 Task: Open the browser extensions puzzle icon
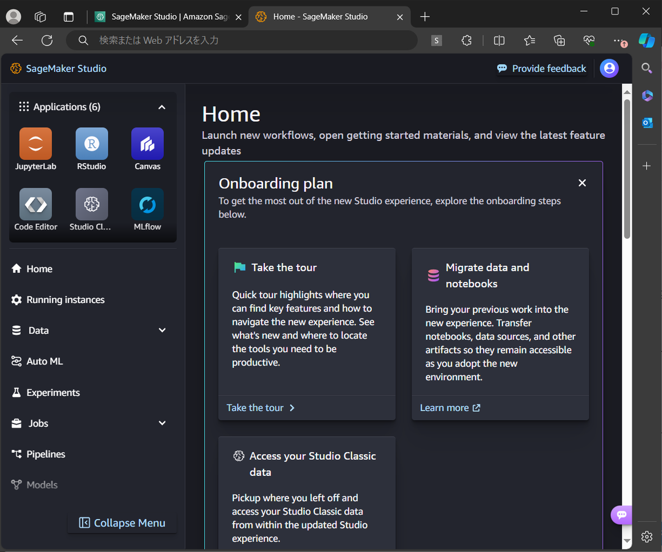pyautogui.click(x=467, y=40)
